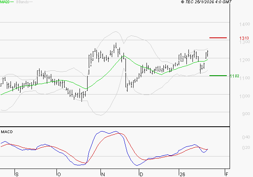Click the MACD 020 scale label
This screenshot has height=177, width=253.
tap(246, 148)
